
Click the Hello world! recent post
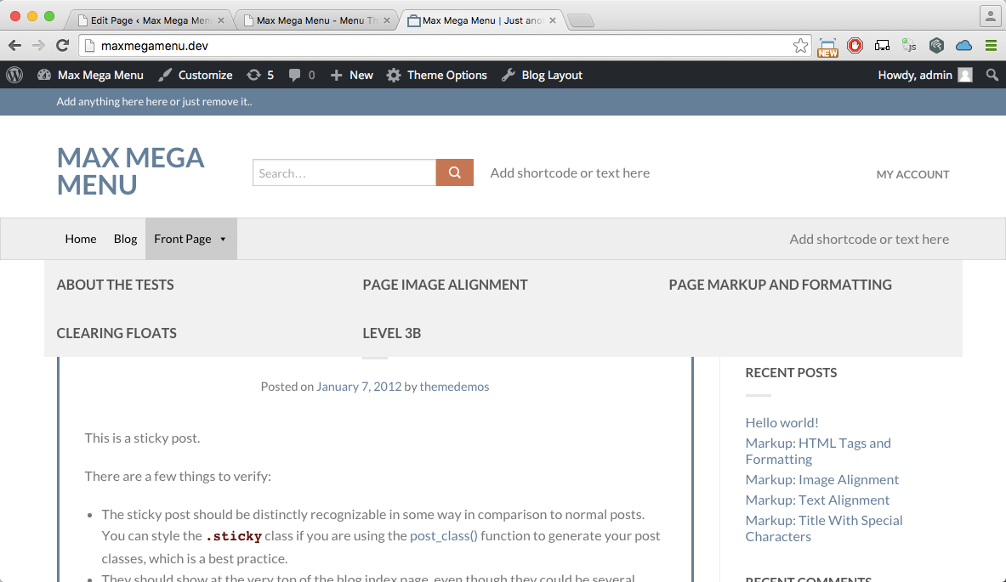pyautogui.click(x=781, y=422)
